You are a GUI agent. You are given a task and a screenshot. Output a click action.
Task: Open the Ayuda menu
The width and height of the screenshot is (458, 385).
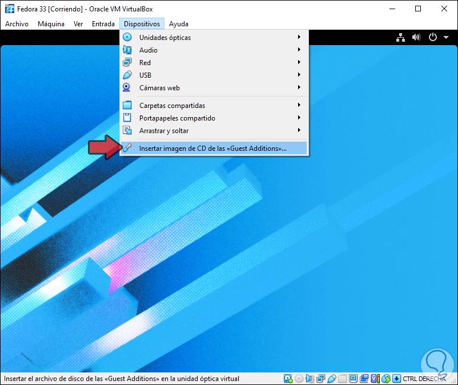click(179, 24)
